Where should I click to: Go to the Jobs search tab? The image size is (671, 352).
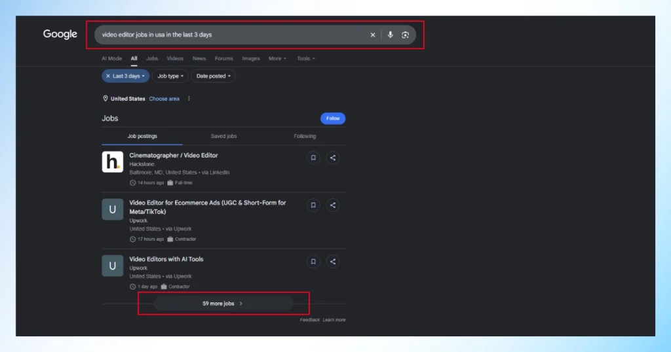click(x=152, y=58)
